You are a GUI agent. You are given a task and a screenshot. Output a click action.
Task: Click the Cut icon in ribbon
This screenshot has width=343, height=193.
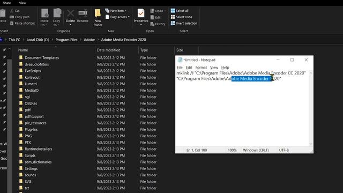12,11
